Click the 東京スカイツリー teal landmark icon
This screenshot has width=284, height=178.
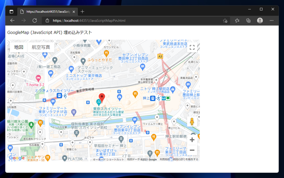click(99, 102)
